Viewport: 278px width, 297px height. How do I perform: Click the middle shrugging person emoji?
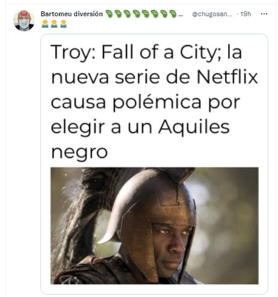point(54,24)
